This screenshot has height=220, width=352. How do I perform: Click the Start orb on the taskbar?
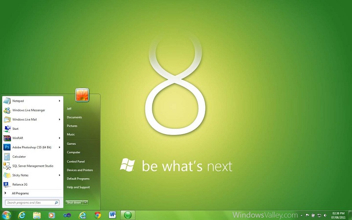coord(6,215)
